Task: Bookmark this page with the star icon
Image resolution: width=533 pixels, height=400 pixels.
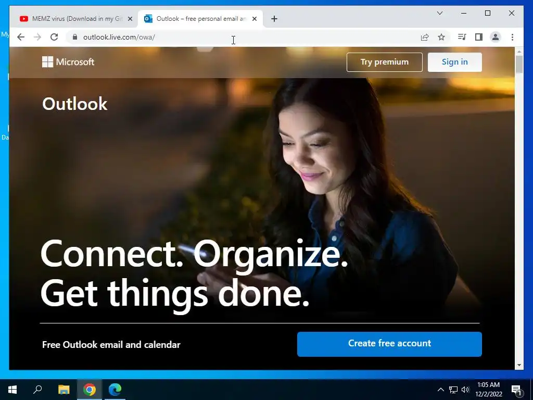Action: pos(441,37)
